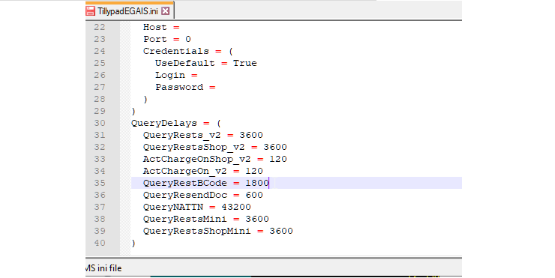Click the UseDefault value True

(244, 63)
